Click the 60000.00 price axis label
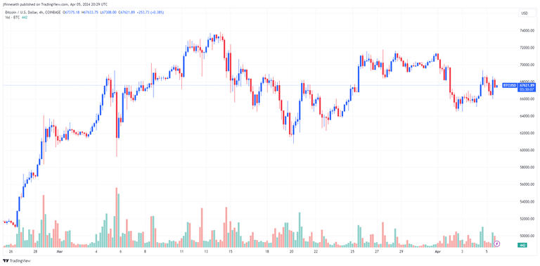The height and width of the screenshot is (266, 540). (527, 150)
